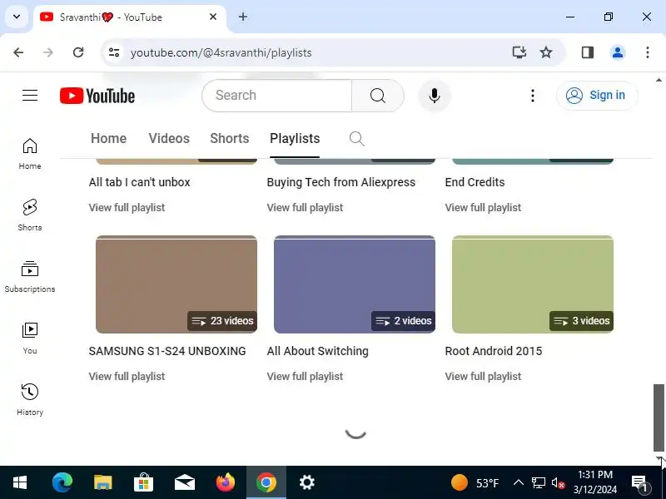Open the tab search dropdown
This screenshot has height=499, width=666.
click(17, 17)
